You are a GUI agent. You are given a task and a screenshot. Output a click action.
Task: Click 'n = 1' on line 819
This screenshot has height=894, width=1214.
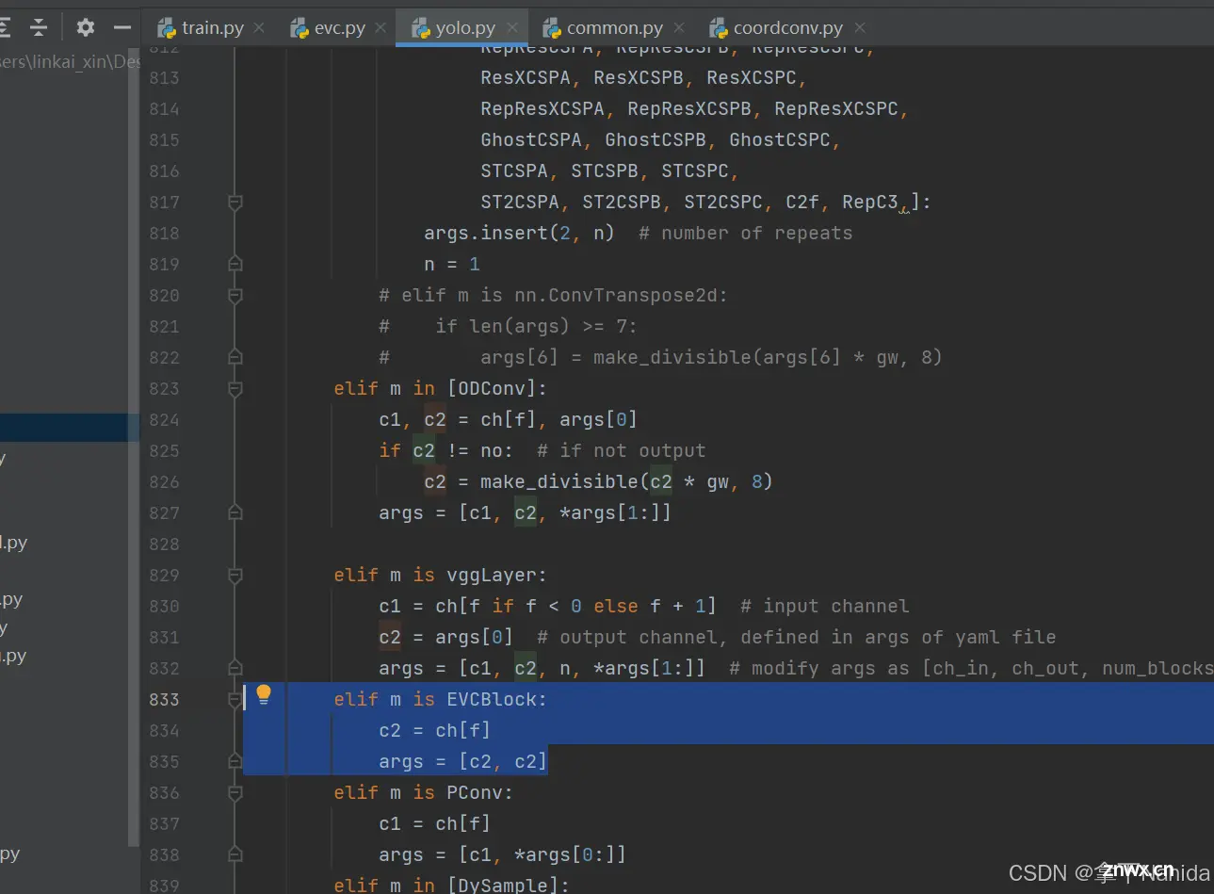point(452,265)
